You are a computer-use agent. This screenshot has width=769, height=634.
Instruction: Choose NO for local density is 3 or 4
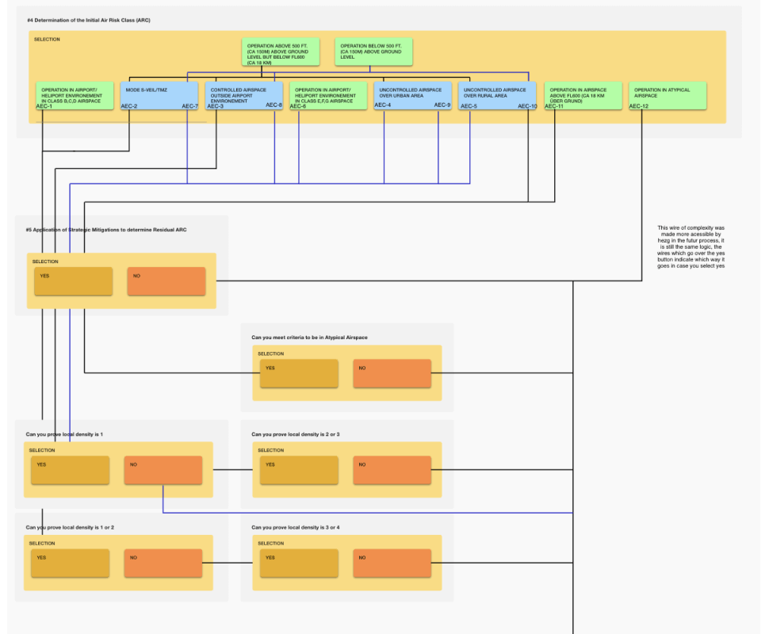click(x=392, y=563)
